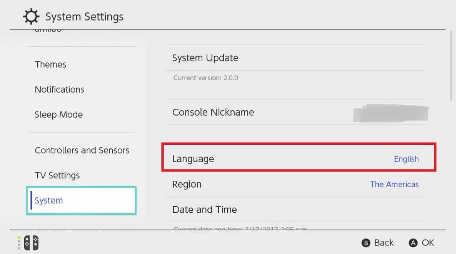Image resolution: width=456 pixels, height=254 pixels.
Task: Open the Language setting label
Action: [x=193, y=159]
